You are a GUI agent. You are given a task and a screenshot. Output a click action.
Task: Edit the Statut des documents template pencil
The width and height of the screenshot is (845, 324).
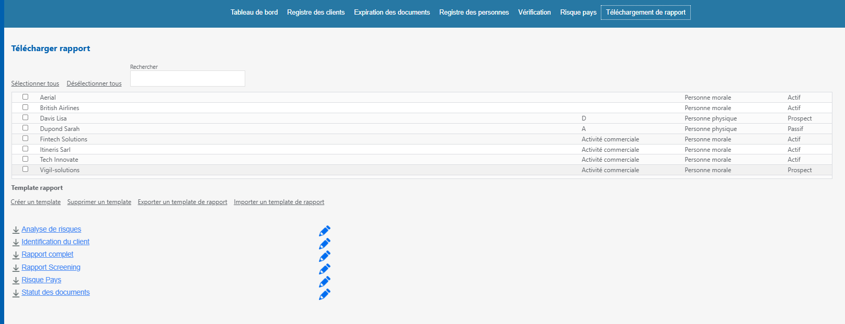point(325,294)
